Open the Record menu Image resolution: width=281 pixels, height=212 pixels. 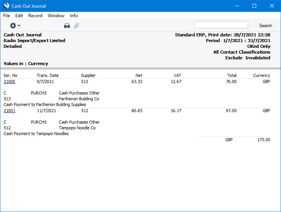point(35,16)
